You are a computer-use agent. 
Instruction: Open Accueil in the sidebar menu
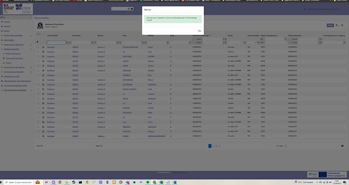coord(7,22)
